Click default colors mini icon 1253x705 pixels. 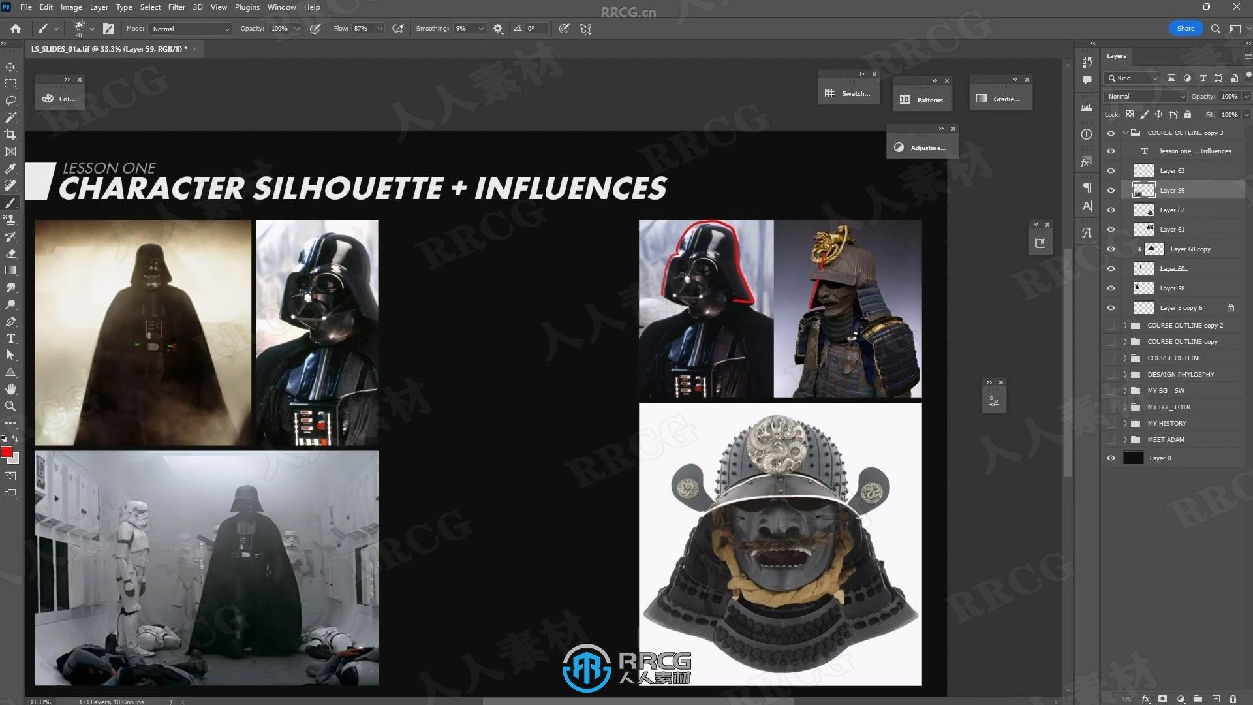pos(4,439)
